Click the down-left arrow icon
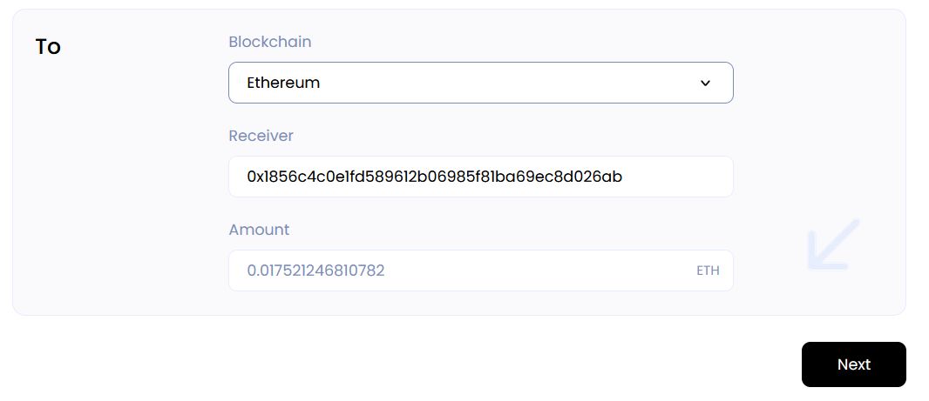This screenshot has height=401, width=929. point(833,244)
